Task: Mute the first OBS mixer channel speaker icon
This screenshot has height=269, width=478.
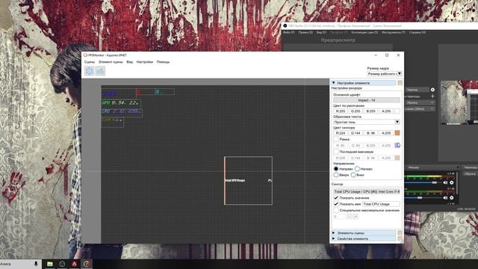Action: [x=445, y=182]
